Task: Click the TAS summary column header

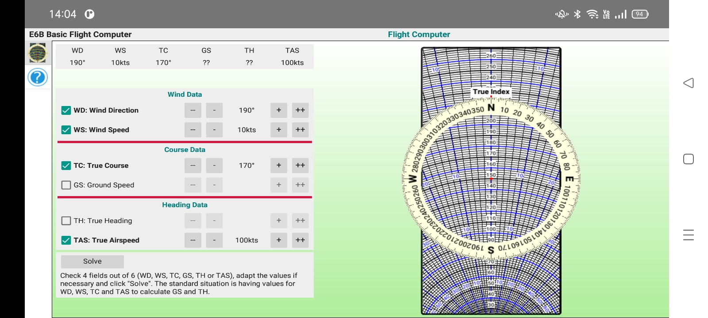Action: click(292, 51)
